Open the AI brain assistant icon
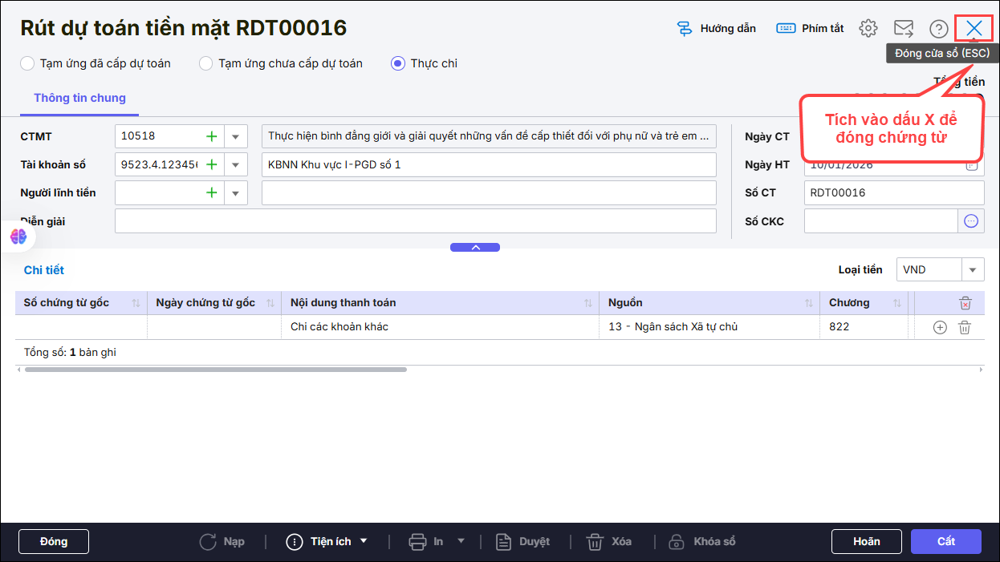Viewport: 1000px width, 562px height. (x=18, y=237)
